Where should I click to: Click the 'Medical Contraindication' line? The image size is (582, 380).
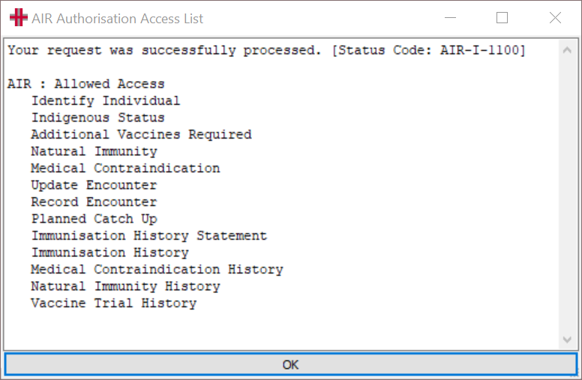click(x=125, y=168)
